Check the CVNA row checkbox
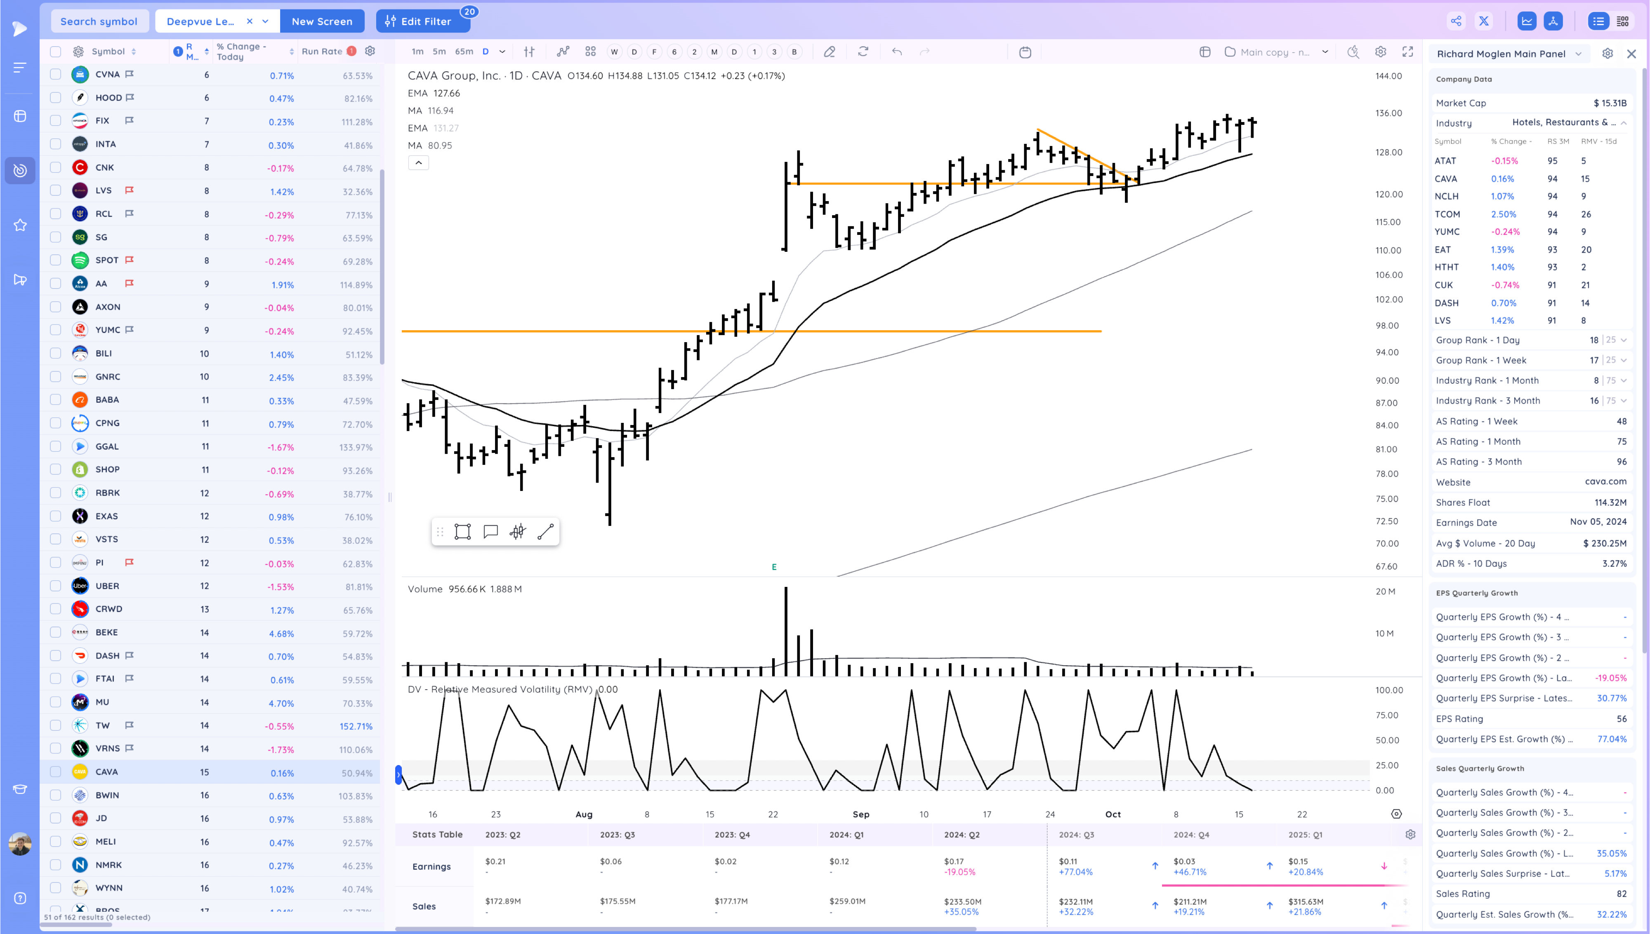The height and width of the screenshot is (934, 1650). 56,75
